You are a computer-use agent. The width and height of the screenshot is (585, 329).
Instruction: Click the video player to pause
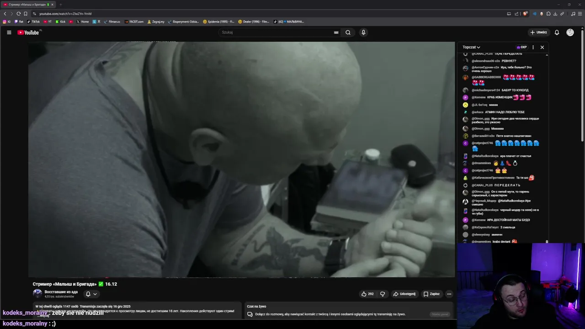pos(242,159)
